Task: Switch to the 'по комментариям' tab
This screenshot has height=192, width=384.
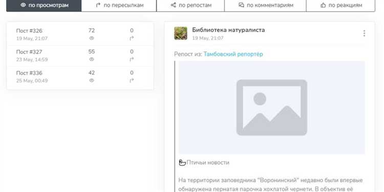Action: [x=265, y=6]
